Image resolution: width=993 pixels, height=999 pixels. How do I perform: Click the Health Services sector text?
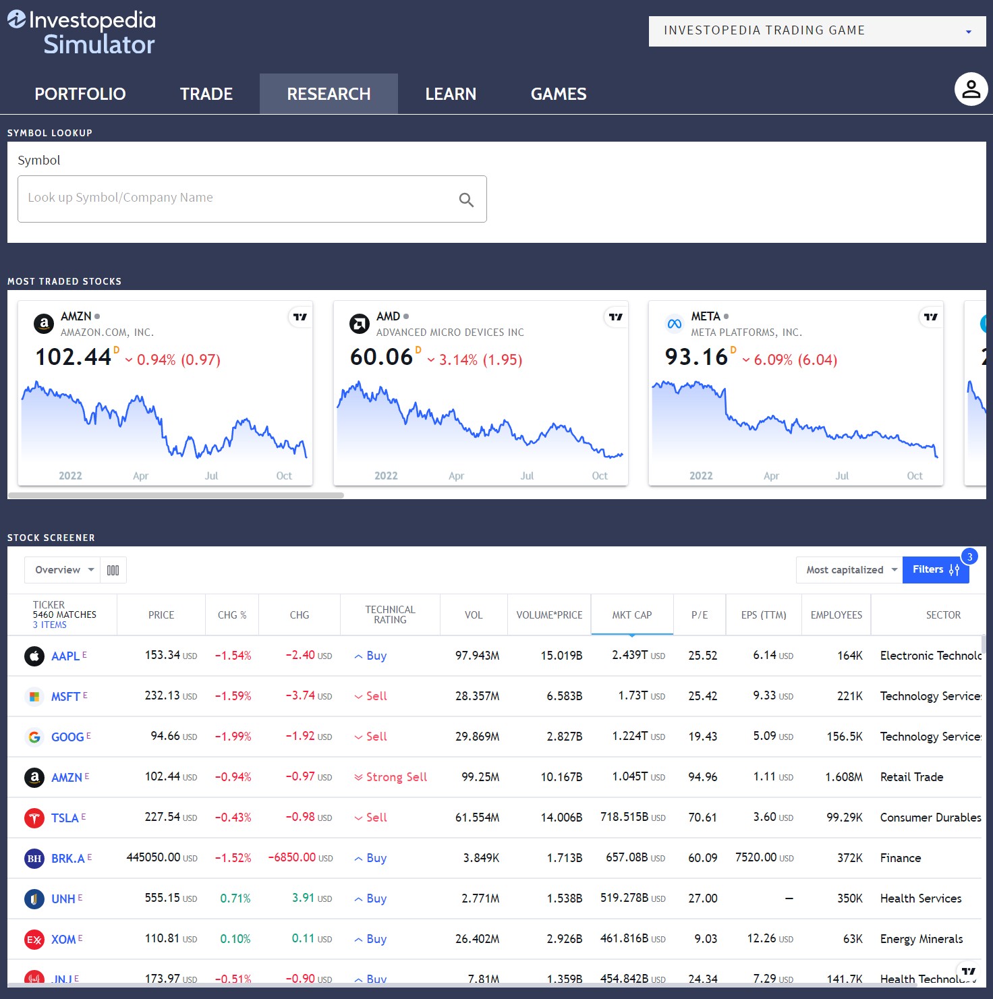[x=921, y=898]
